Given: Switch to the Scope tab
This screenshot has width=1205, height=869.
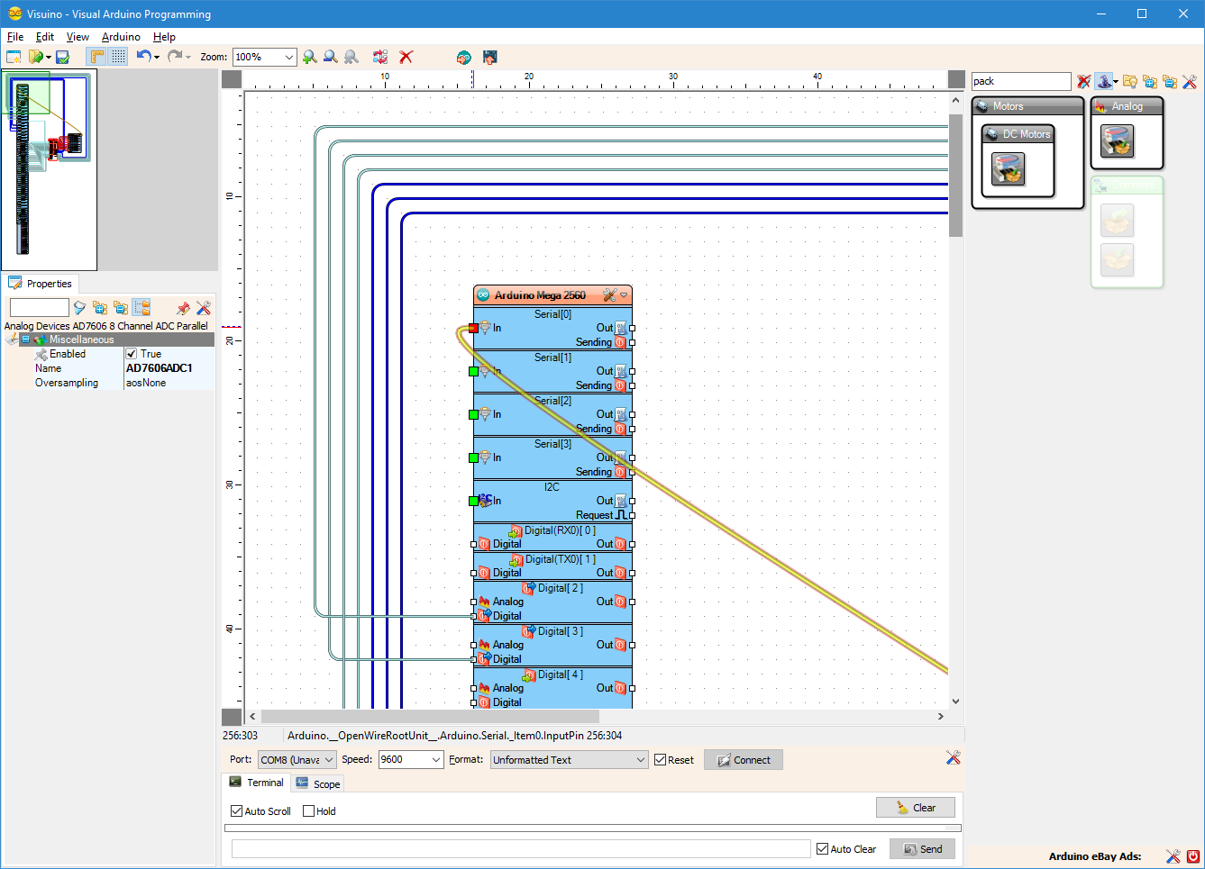Looking at the screenshot, I should [317, 783].
